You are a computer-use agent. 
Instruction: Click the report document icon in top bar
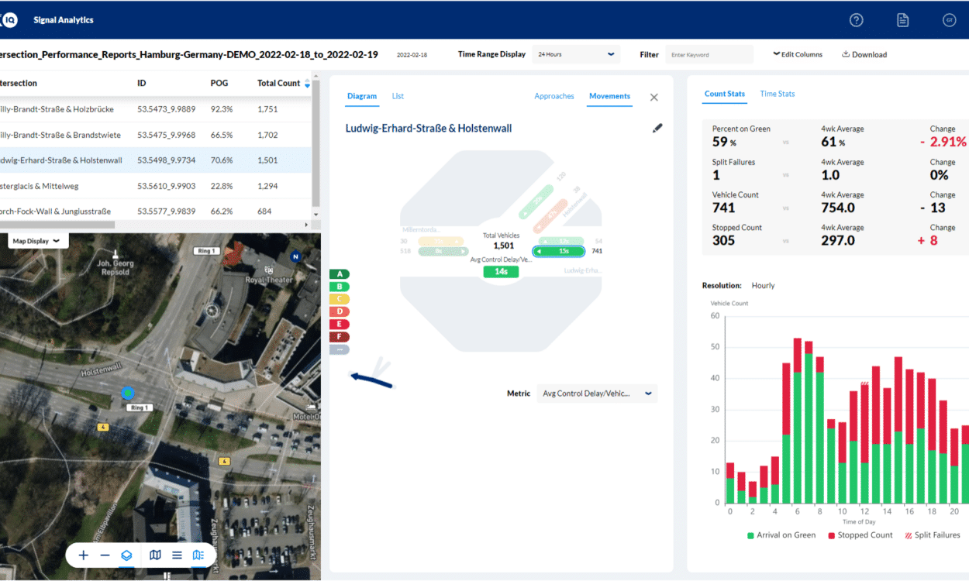902,19
